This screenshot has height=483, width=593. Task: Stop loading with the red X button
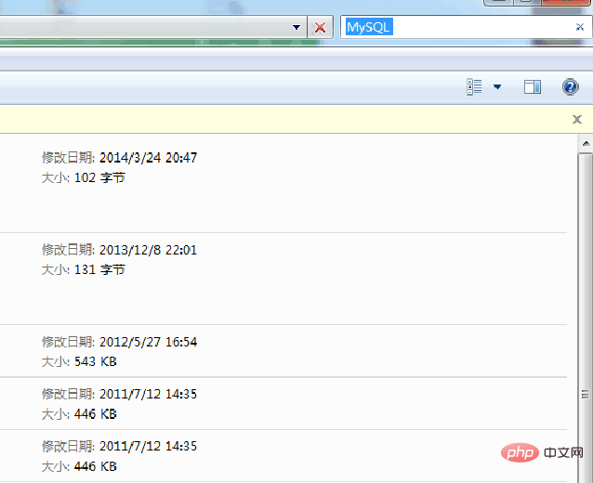pyautogui.click(x=321, y=27)
